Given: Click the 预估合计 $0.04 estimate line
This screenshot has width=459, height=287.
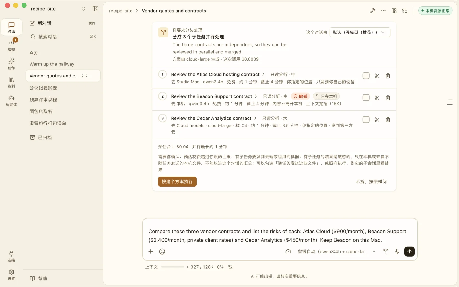Looking at the screenshot, I should (x=192, y=147).
